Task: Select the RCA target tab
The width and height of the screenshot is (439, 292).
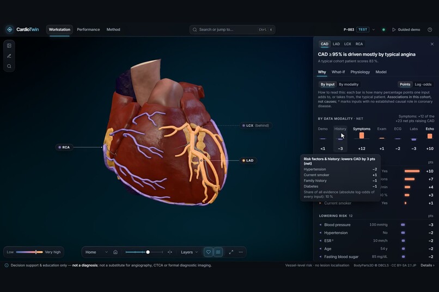Action: click(x=359, y=44)
